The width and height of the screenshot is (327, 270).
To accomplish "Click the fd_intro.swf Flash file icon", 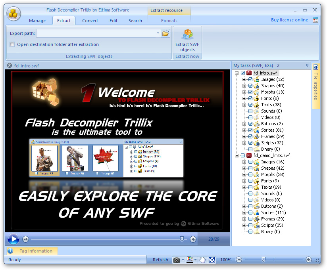I will 249,73.
